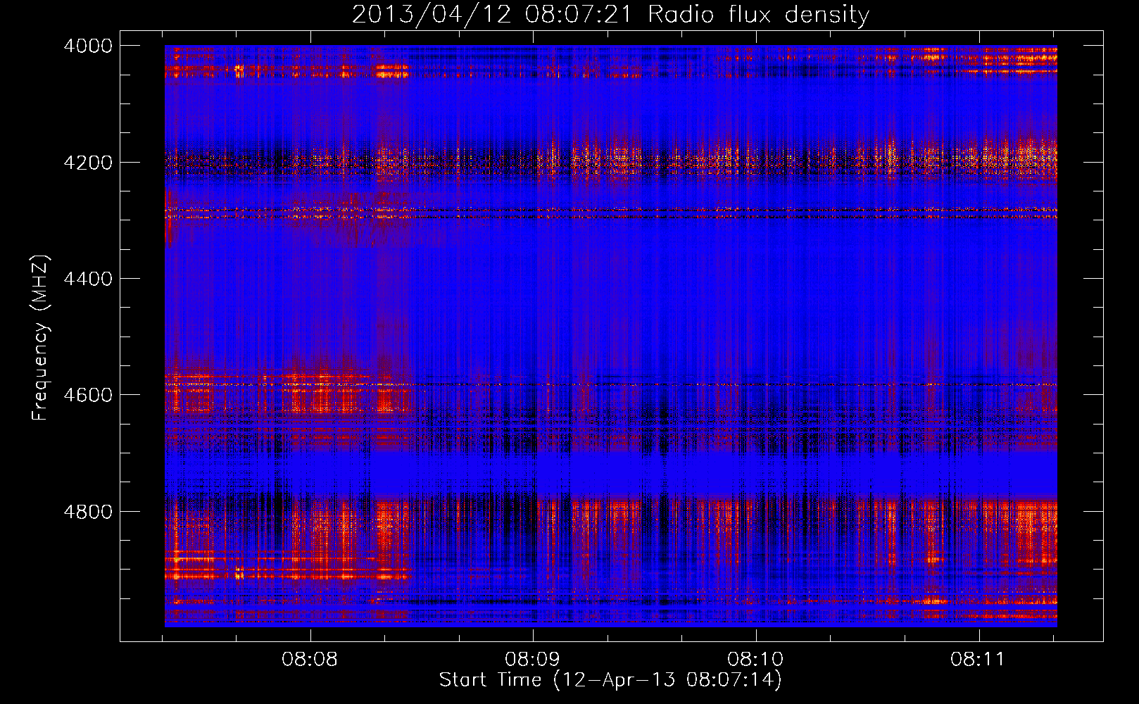Select the 4600 frequency axis label

point(88,395)
